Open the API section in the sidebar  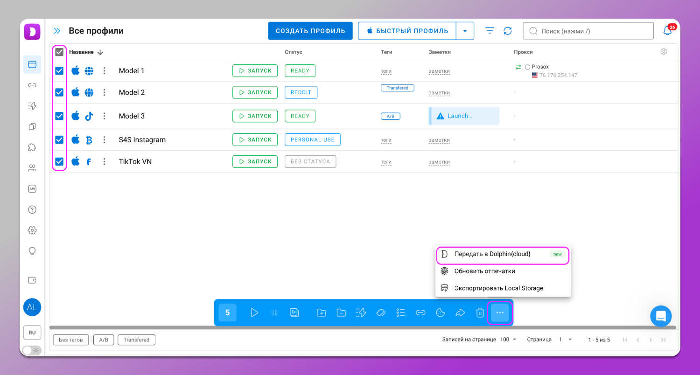[x=32, y=189]
